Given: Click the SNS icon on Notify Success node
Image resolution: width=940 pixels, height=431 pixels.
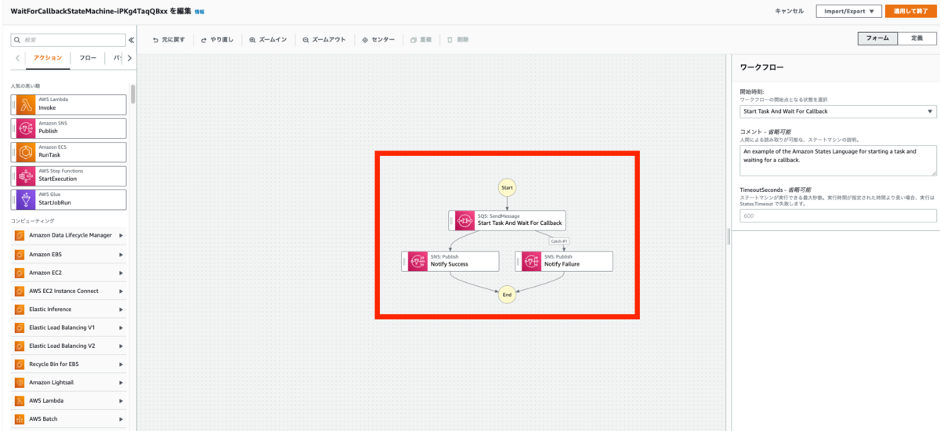Looking at the screenshot, I should 418,261.
